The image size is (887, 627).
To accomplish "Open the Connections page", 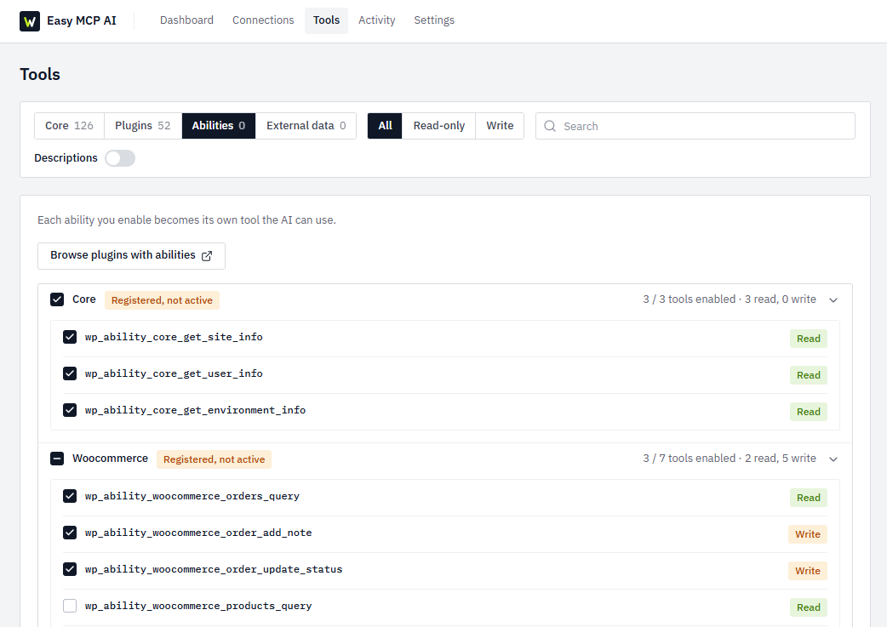I will tap(263, 20).
